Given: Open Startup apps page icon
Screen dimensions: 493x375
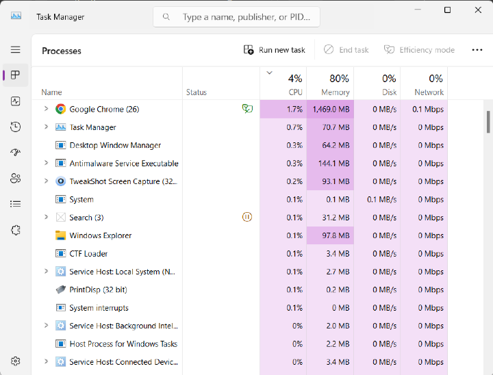Looking at the screenshot, I should (x=15, y=153).
